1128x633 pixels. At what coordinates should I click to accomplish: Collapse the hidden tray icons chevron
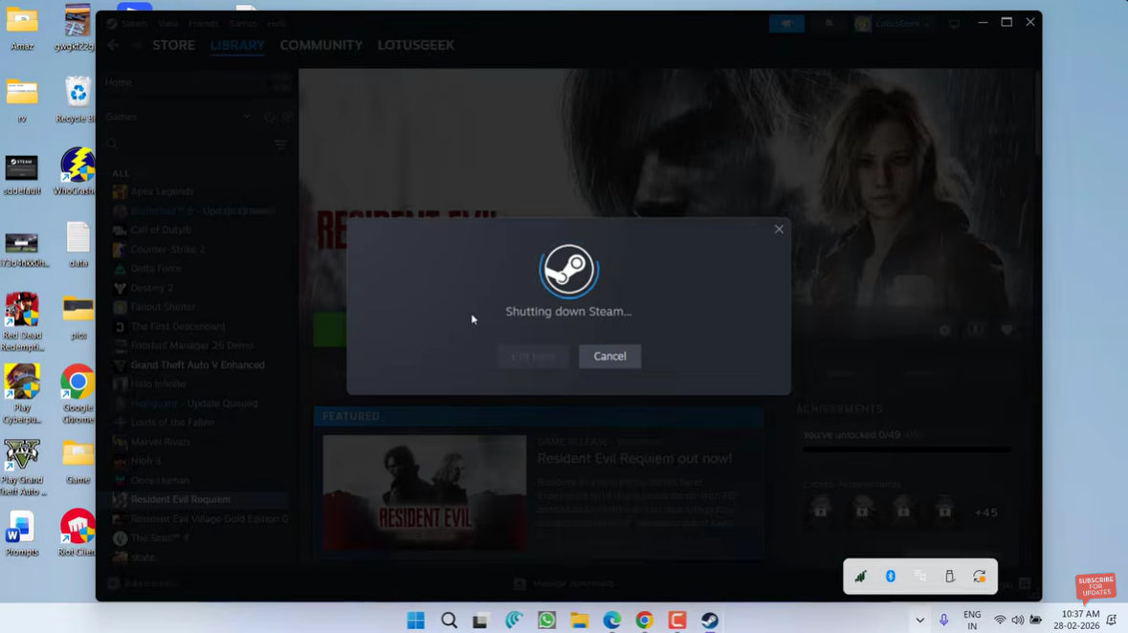tap(919, 621)
